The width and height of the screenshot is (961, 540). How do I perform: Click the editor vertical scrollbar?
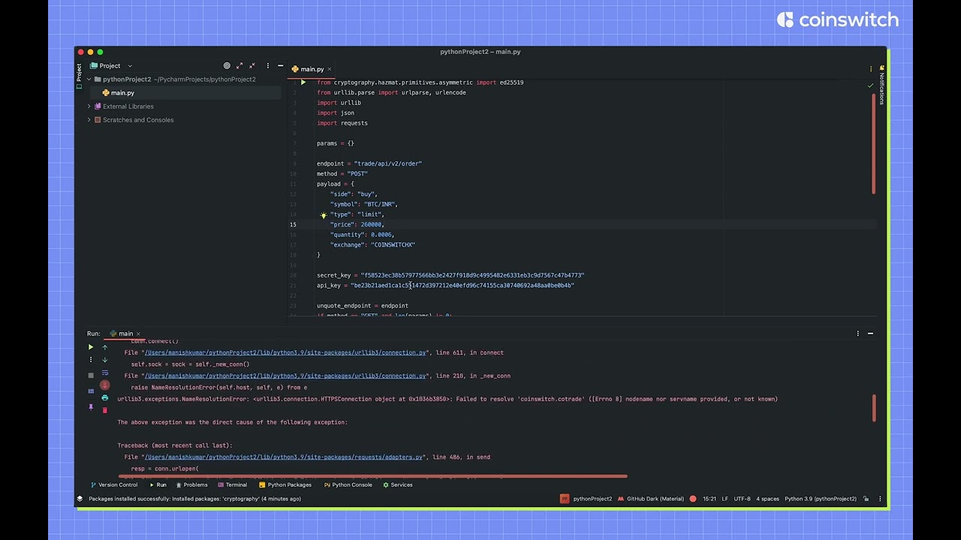[874, 142]
